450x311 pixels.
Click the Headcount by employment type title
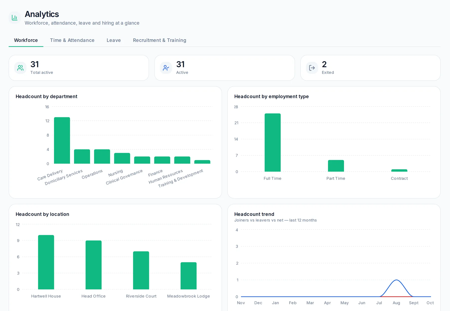271,97
